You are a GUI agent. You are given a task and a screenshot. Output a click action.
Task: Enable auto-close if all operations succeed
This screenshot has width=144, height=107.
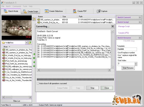pos(38,83)
